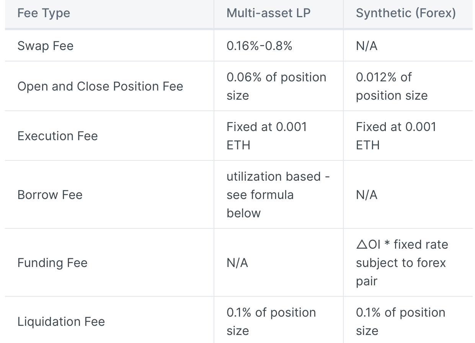Select the Funding Fee row label

pyautogui.click(x=52, y=263)
